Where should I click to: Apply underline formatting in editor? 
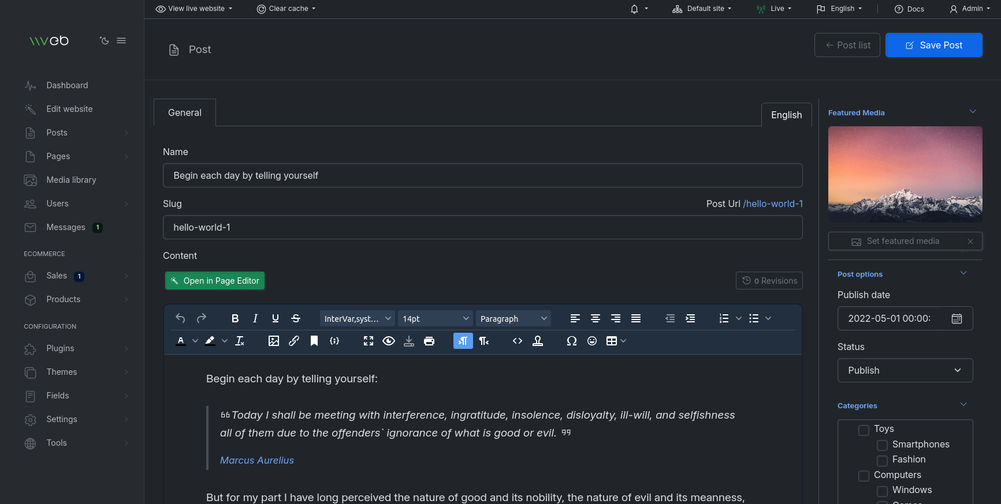point(276,318)
